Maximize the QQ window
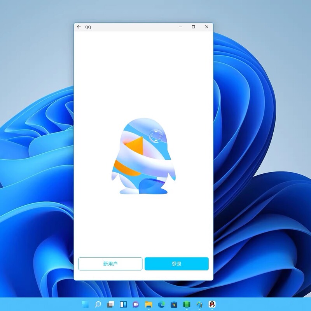 point(193,27)
